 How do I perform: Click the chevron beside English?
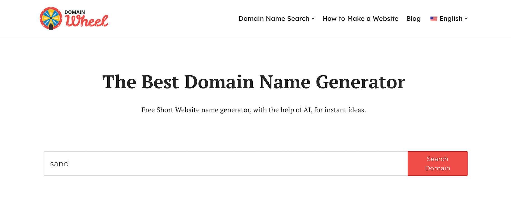467,19
